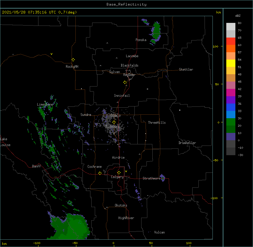Click the purple swatch between 39 and 36
The width and height of the screenshot is (253, 247).
[231, 100]
